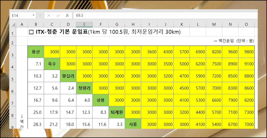
Task: Select column H header
Action: 133,24
